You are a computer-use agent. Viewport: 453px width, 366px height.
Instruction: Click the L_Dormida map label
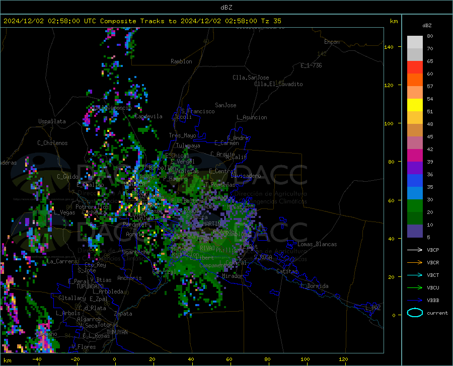click(315, 286)
